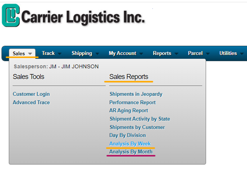This screenshot has height=171, width=247.
Task: Click the Carrier Logistics logo icon
Action: 11,15
